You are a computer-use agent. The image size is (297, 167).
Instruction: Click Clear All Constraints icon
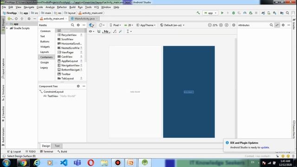click(115, 32)
